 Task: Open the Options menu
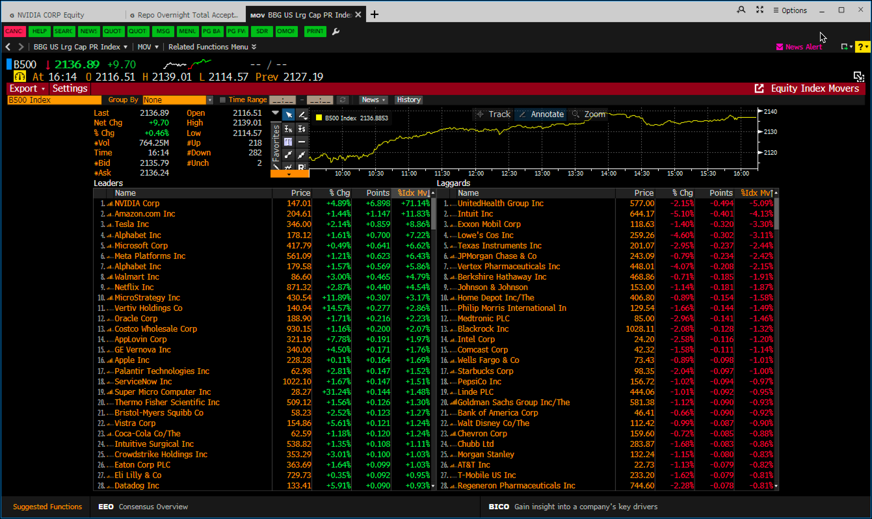coord(790,10)
